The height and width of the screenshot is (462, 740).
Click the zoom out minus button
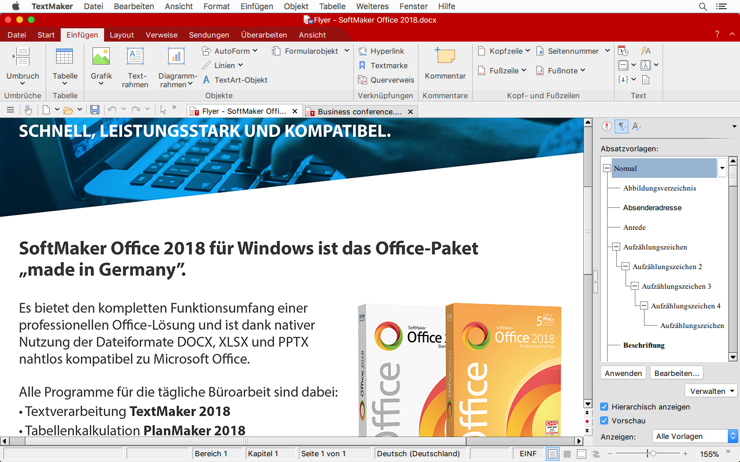(610, 454)
